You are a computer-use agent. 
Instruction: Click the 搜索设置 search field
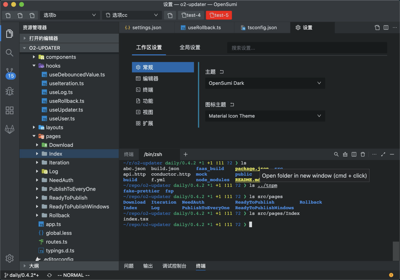(x=307, y=48)
